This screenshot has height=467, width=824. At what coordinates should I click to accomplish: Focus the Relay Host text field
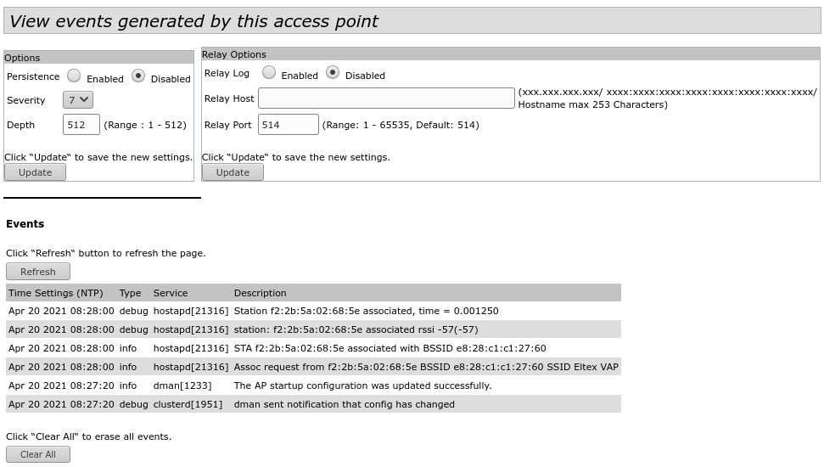[x=386, y=98]
